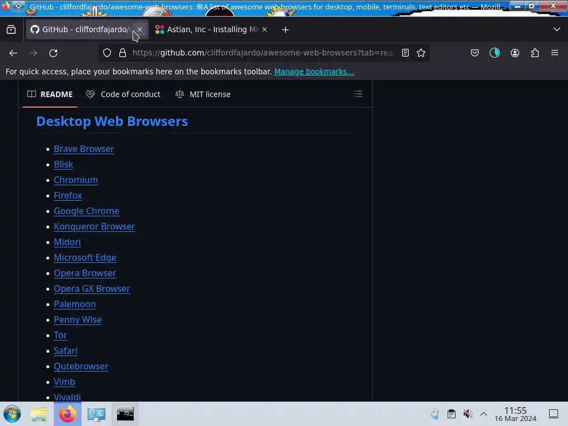Open Midori link

point(67,242)
